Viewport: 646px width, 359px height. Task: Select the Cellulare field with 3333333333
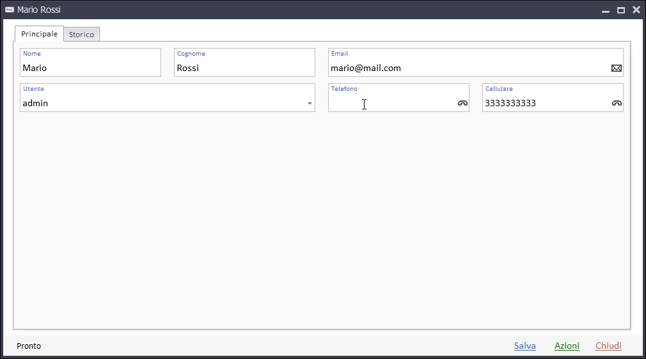pos(544,103)
